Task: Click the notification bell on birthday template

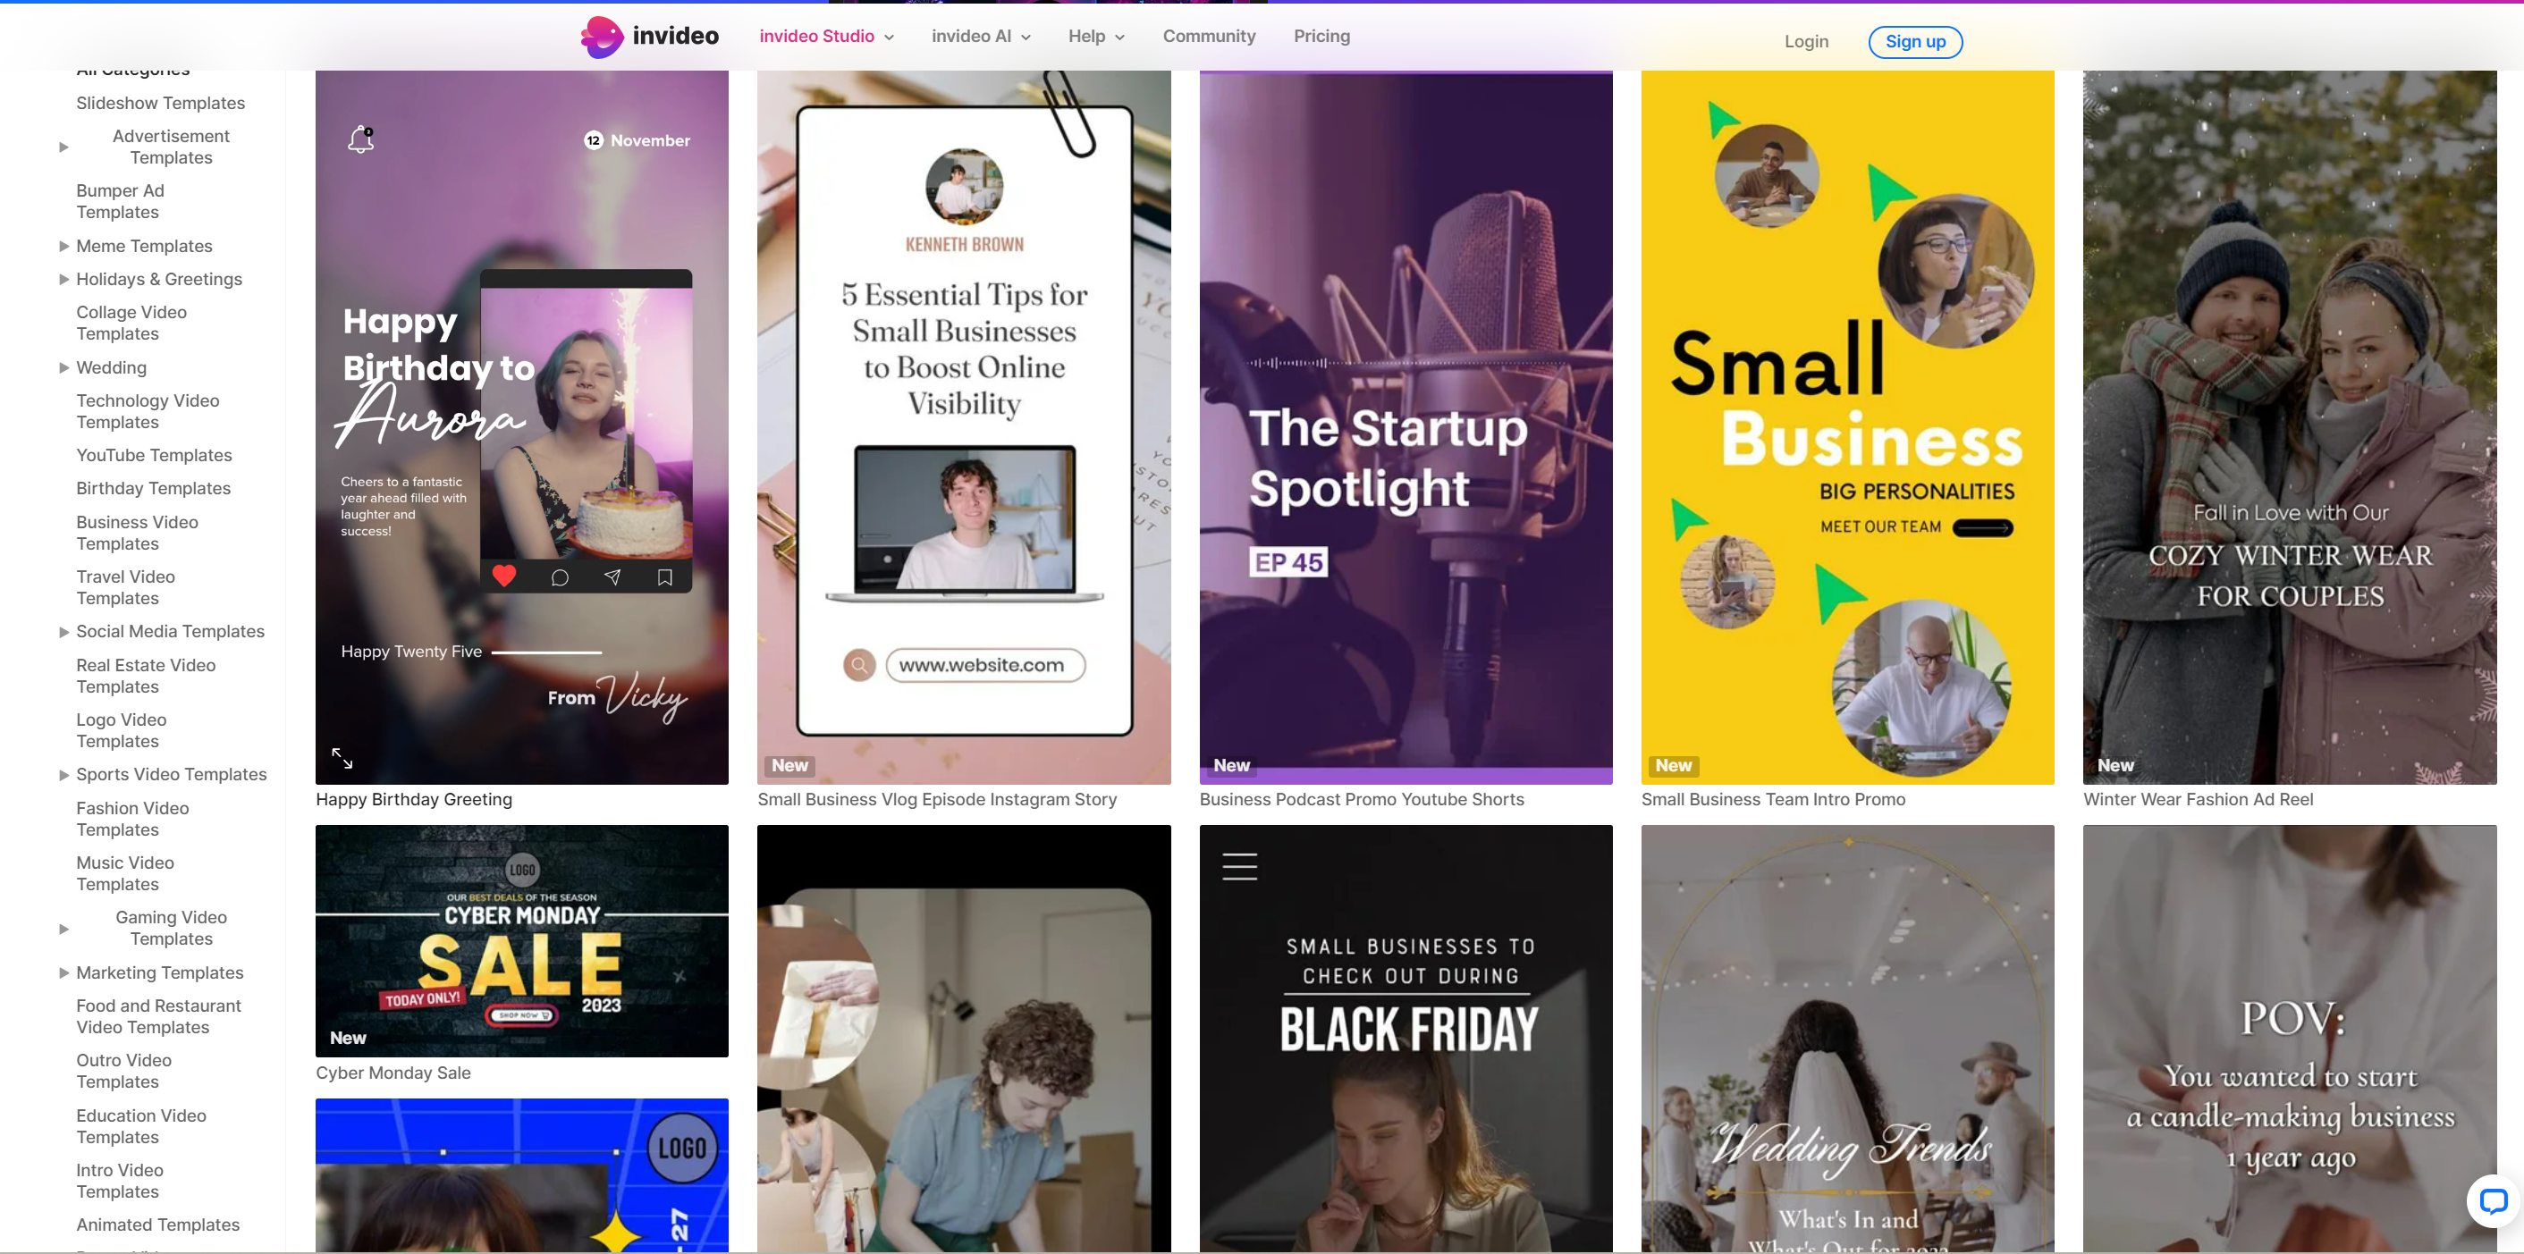Action: coord(361,139)
